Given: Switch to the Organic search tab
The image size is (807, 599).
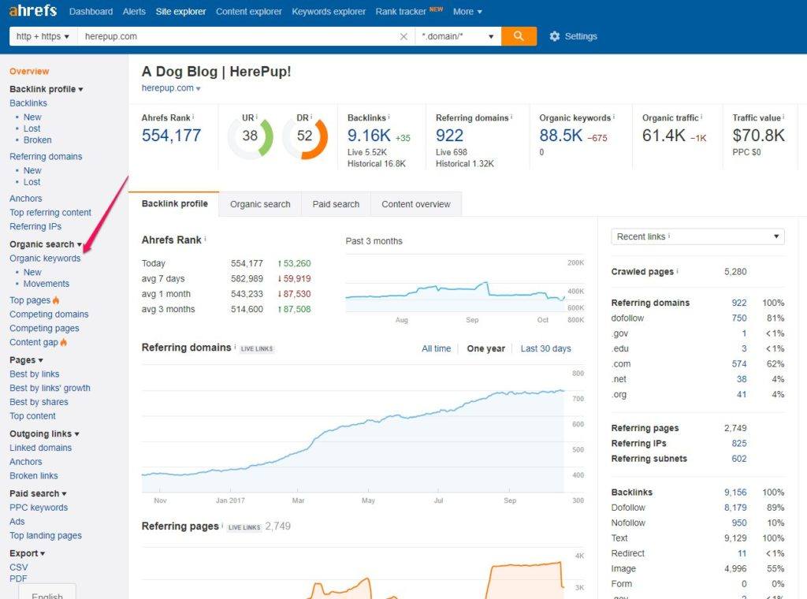Looking at the screenshot, I should pyautogui.click(x=260, y=204).
